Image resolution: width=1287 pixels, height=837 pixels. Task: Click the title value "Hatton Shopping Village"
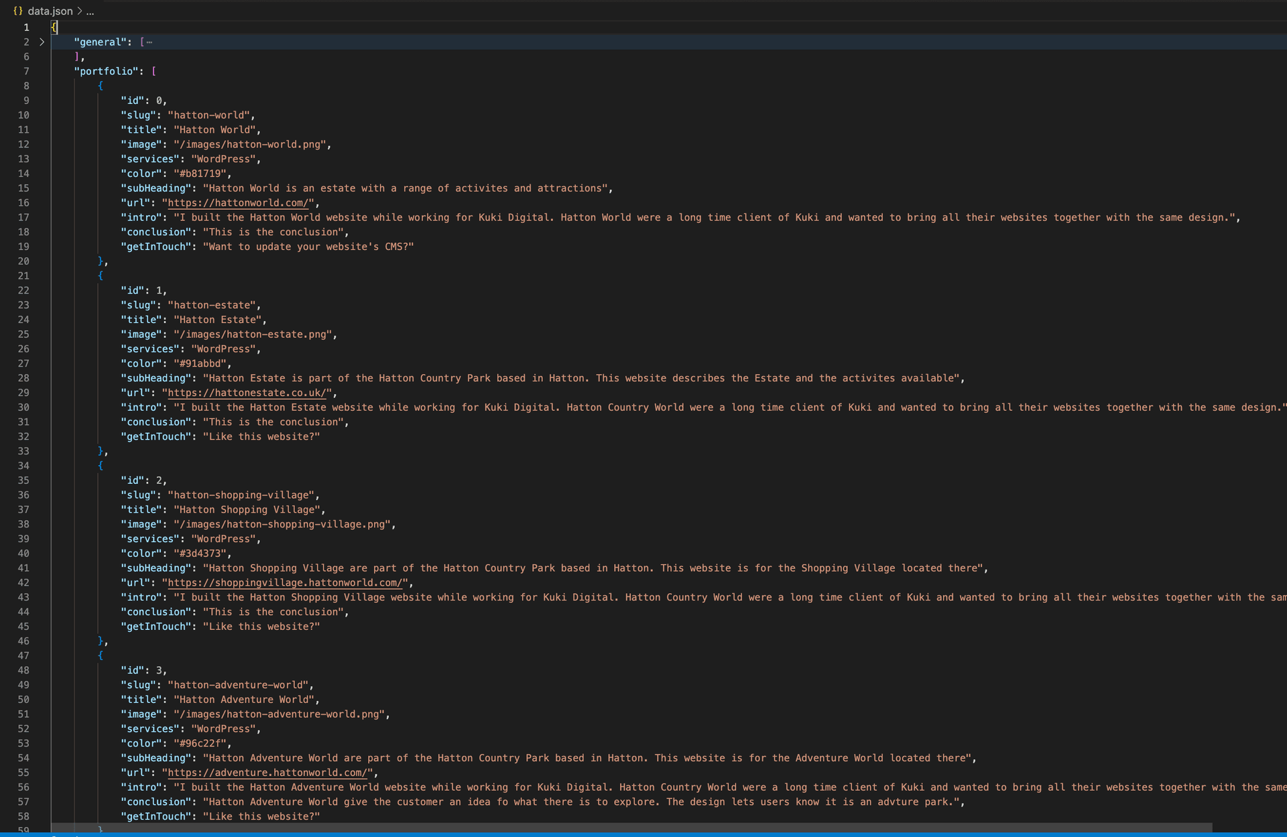247,510
